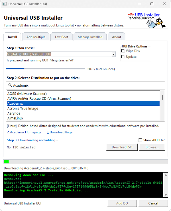Viewport: 171px width, 211px height.
Task: Click the resolved sourceforge URL in console
Action: [x=83, y=185]
